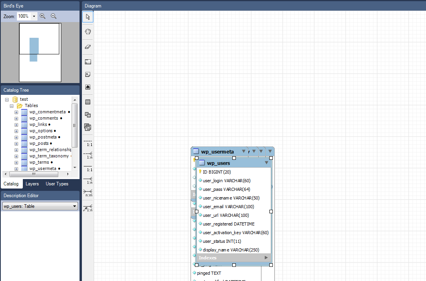Collapse the Tables folder under test database
Viewport: 426px width, 281px height.
click(x=11, y=105)
